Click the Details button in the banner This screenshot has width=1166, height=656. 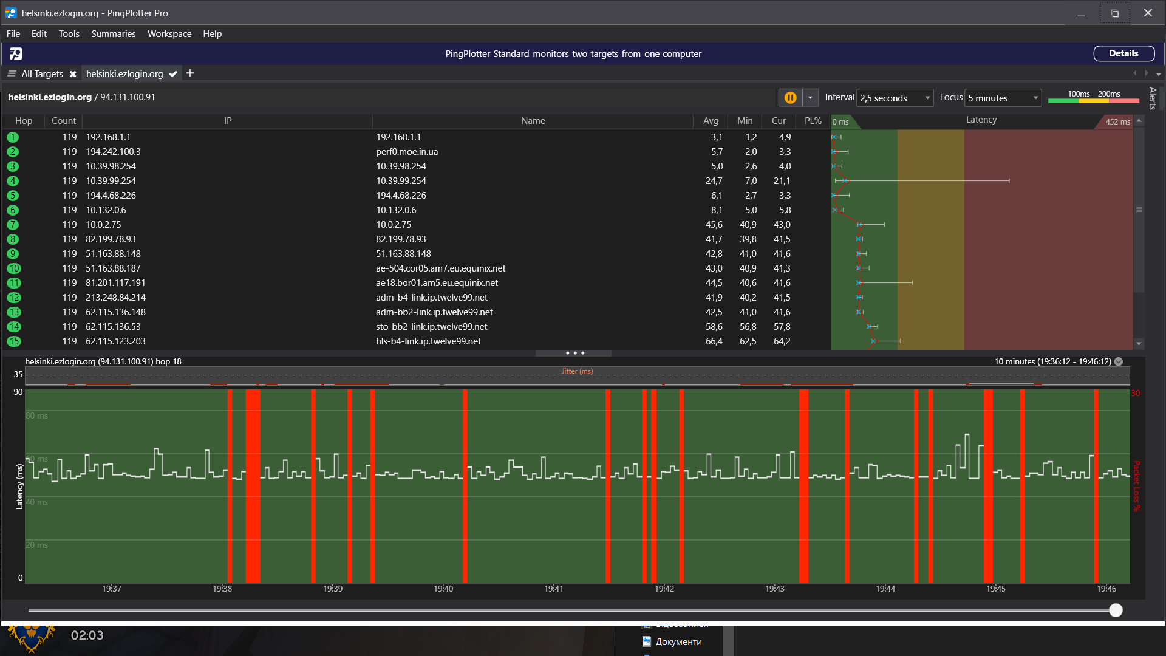coord(1123,53)
